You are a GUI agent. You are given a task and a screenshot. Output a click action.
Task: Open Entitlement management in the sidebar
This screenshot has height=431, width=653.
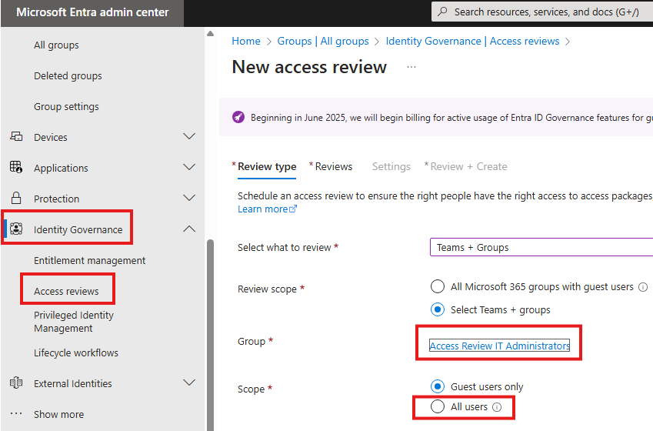pyautogui.click(x=89, y=260)
